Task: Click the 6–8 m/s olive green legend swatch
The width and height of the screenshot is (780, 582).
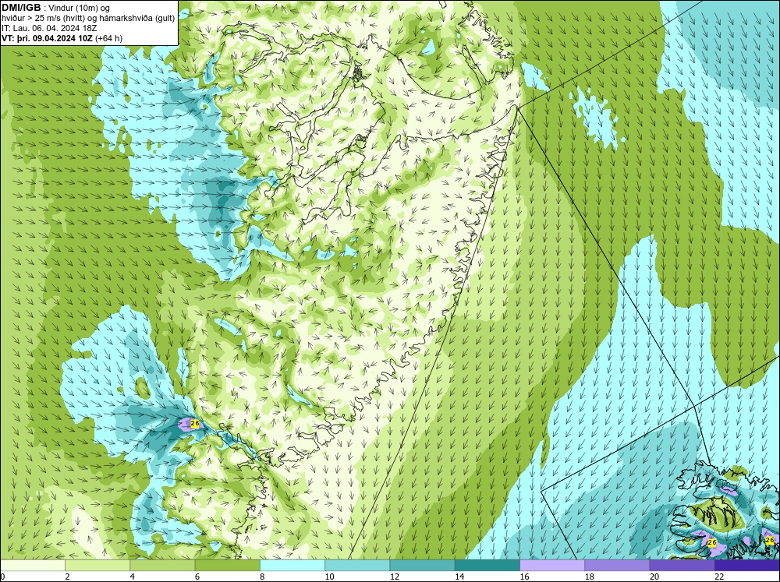Action: pos(227,566)
